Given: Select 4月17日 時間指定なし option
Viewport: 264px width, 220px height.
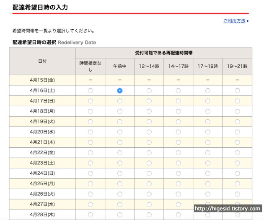Looking at the screenshot, I should 91,101.
